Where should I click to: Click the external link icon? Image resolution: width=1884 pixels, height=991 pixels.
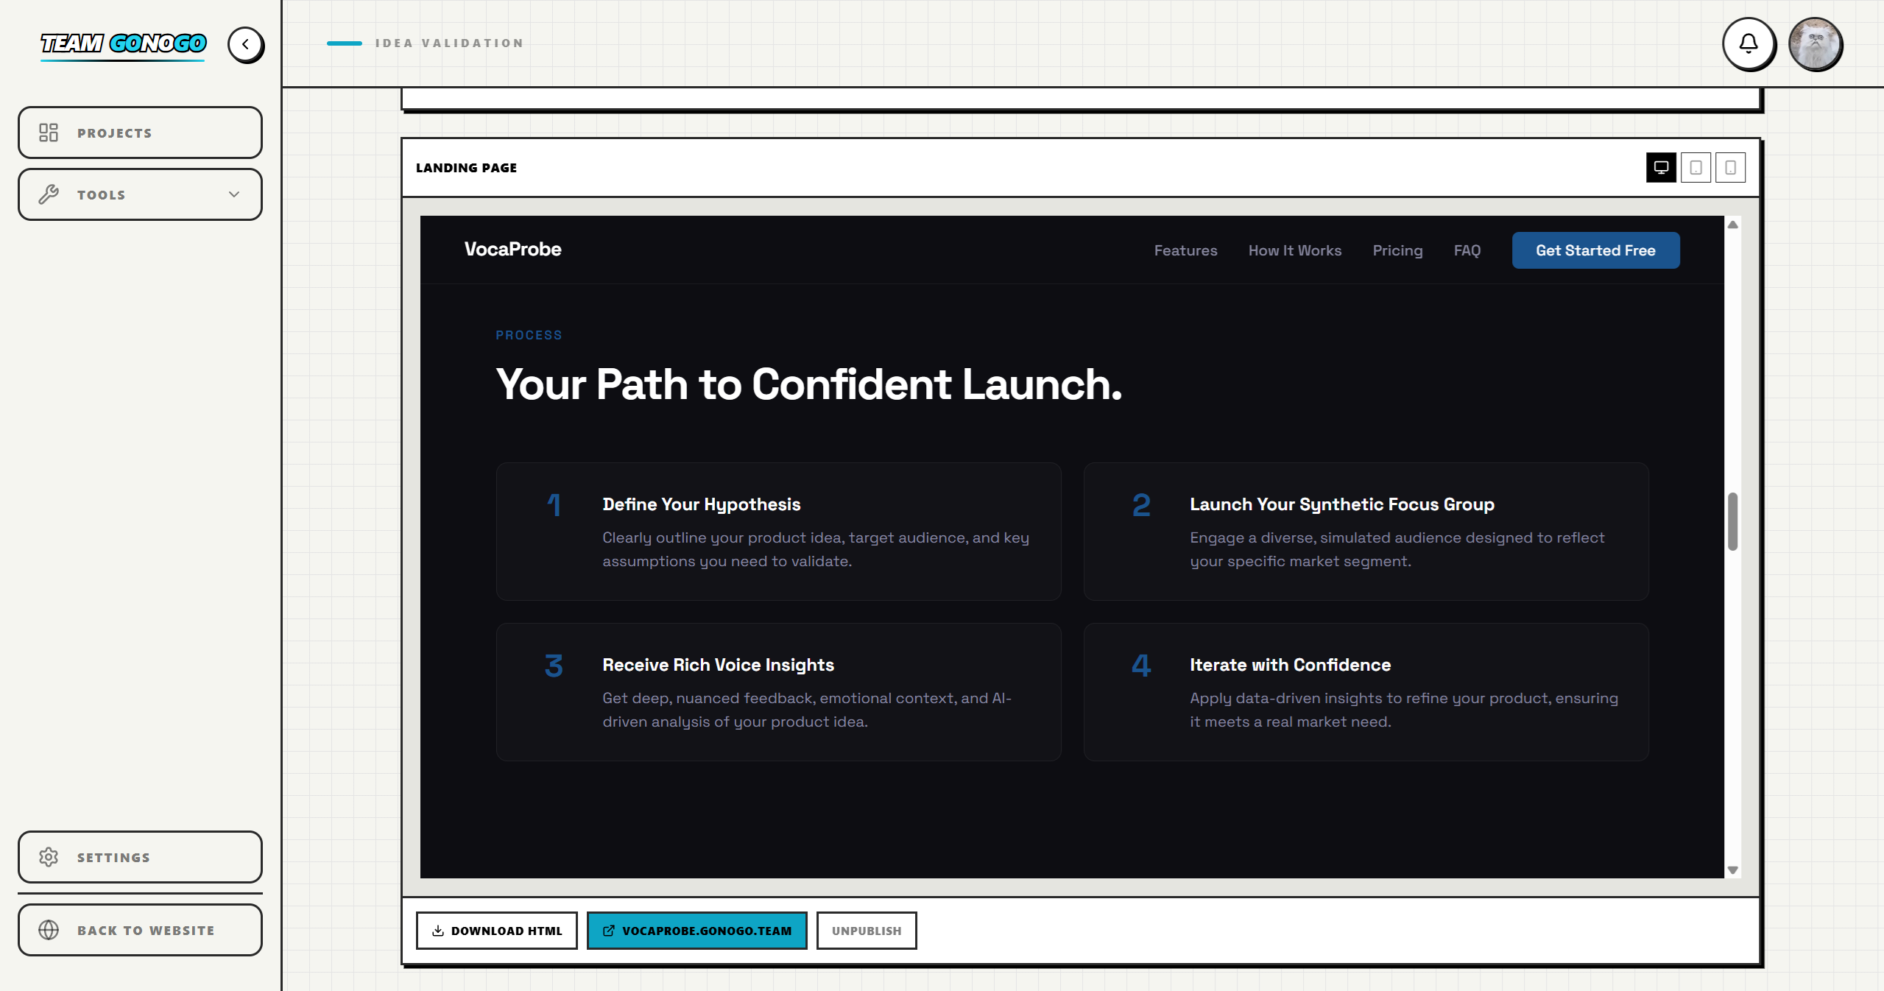pyautogui.click(x=609, y=931)
